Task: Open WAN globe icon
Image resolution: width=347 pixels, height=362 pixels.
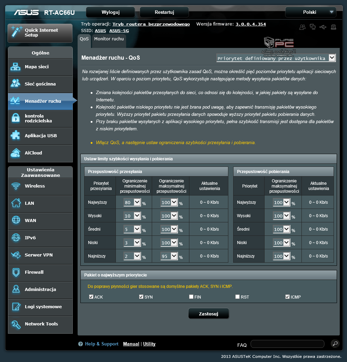Action: pos(16,220)
